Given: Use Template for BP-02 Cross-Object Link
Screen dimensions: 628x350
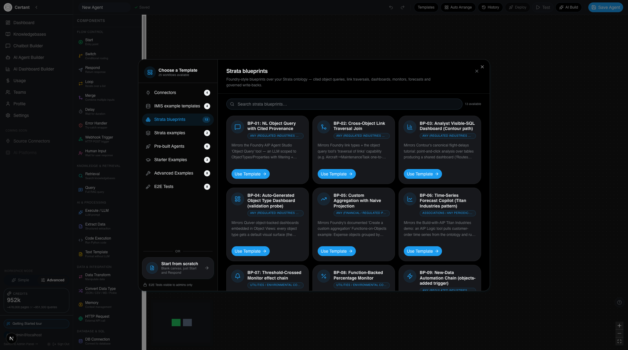Looking at the screenshot, I should (336, 174).
